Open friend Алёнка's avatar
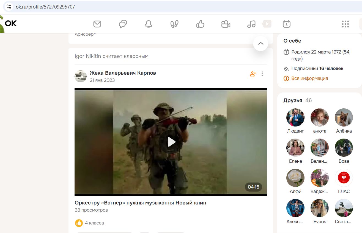The width and height of the screenshot is (362, 233). (x=344, y=117)
